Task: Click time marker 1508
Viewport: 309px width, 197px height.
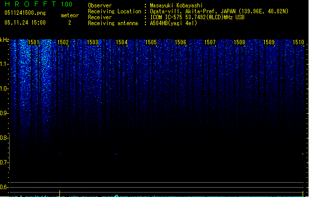Action: [239, 42]
